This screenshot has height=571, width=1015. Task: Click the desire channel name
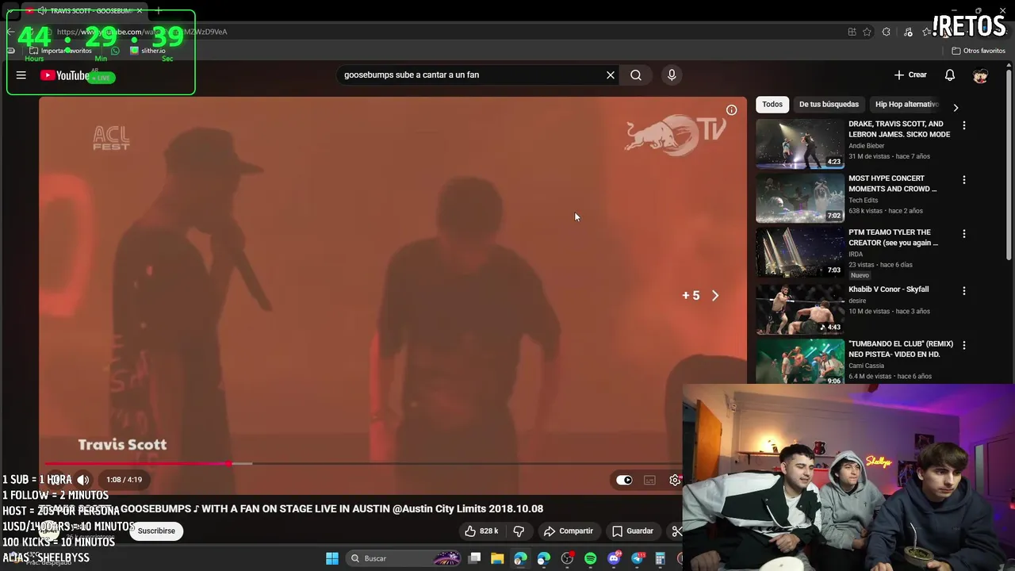tap(857, 301)
